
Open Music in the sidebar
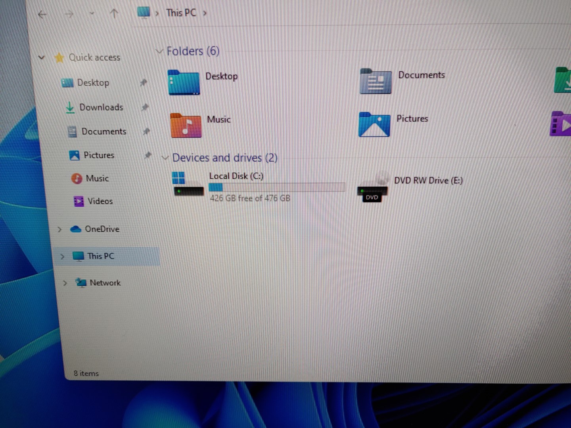click(x=97, y=178)
